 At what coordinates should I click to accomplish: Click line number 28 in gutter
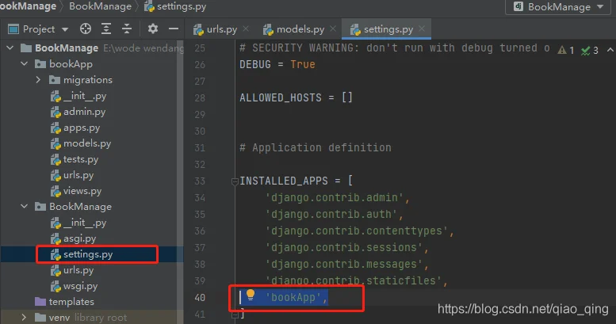click(x=200, y=97)
